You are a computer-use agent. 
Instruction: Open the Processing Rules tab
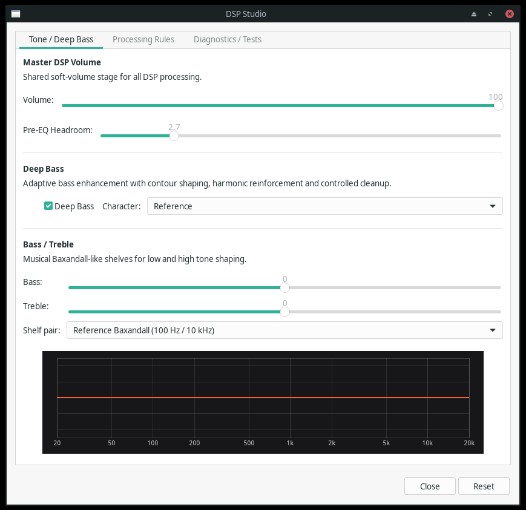[x=143, y=39]
